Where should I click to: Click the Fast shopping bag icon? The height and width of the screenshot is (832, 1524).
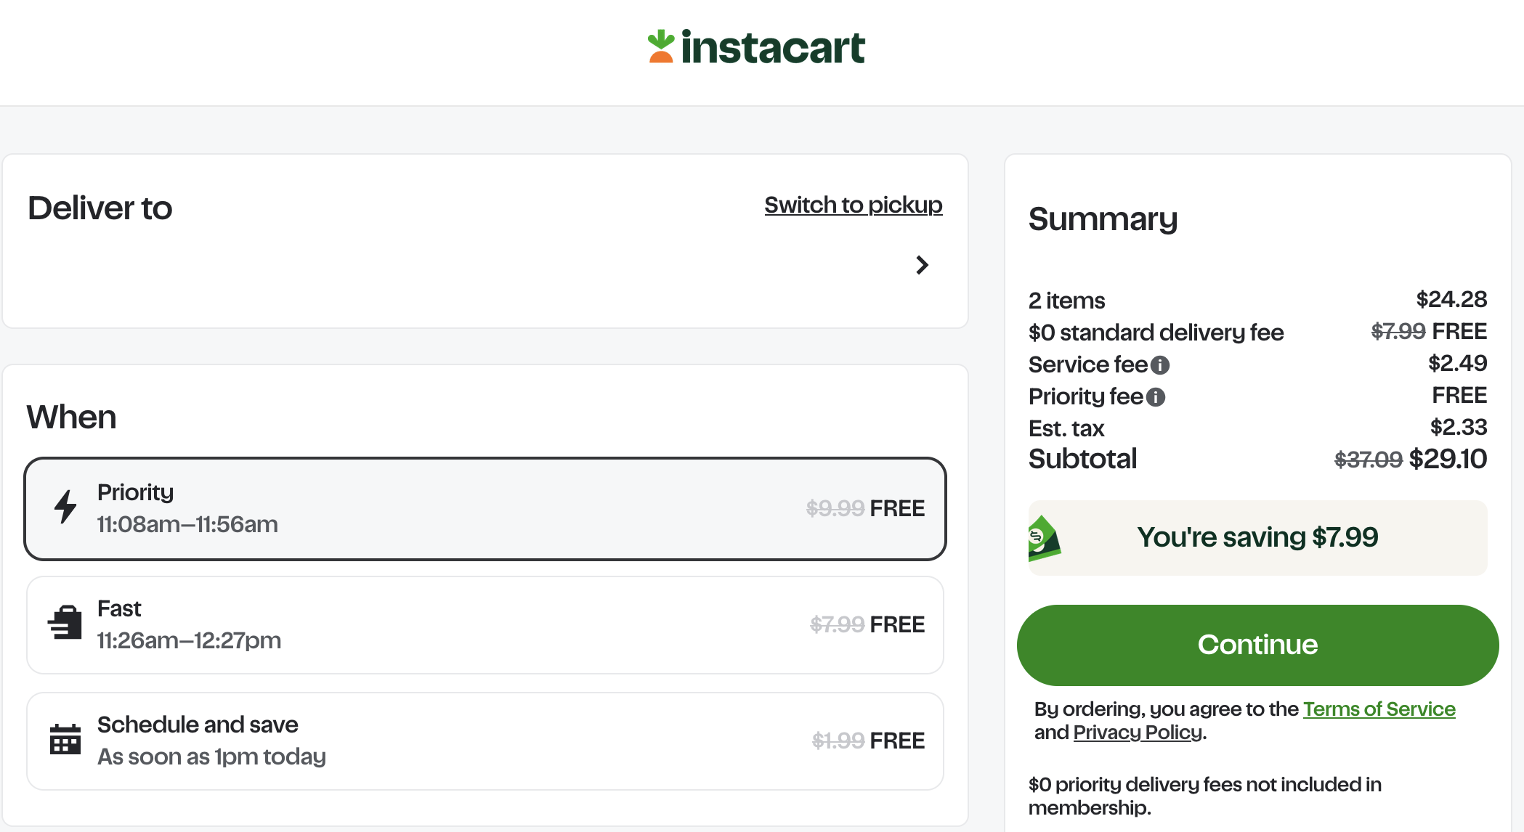click(65, 623)
